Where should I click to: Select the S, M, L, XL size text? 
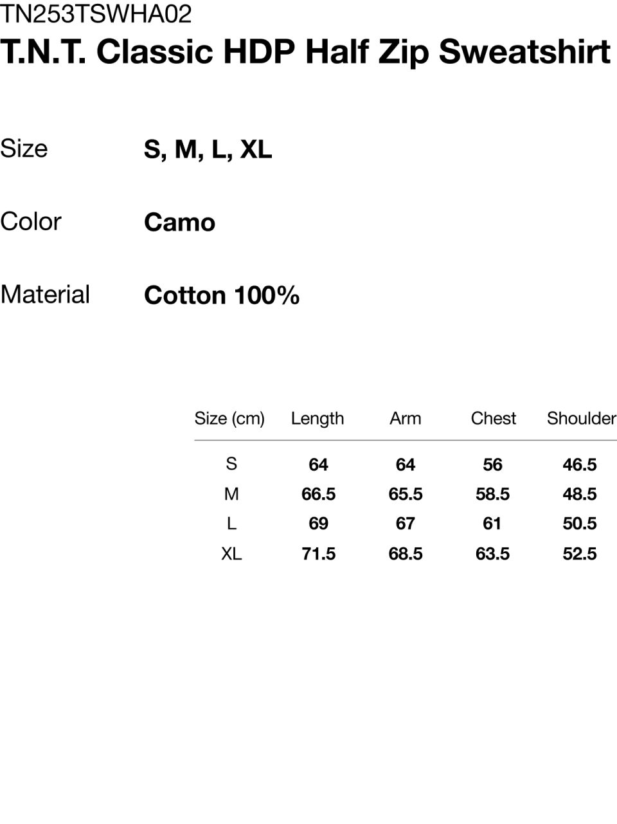[208, 150]
